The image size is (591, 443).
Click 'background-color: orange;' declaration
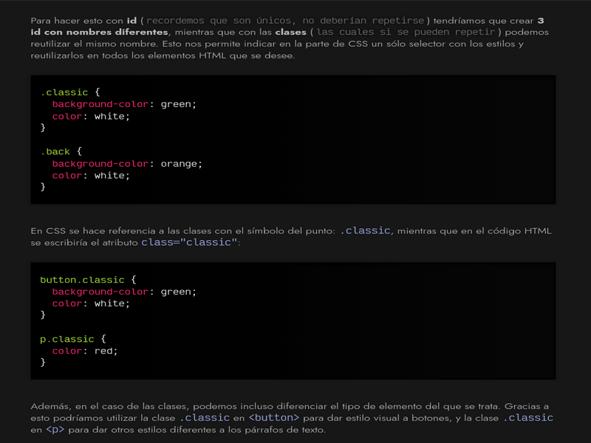pyautogui.click(x=127, y=163)
